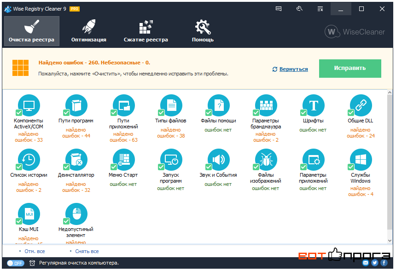Open the email icon in status bar
The image size is (396, 271).
point(366,263)
